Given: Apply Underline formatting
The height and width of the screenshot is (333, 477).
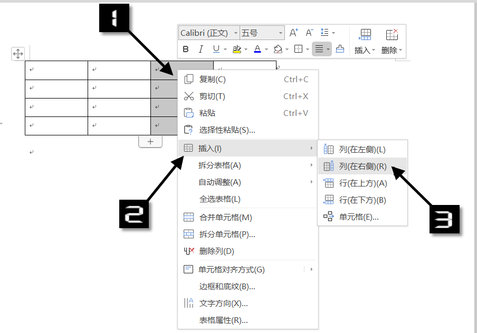Looking at the screenshot, I should click(216, 49).
